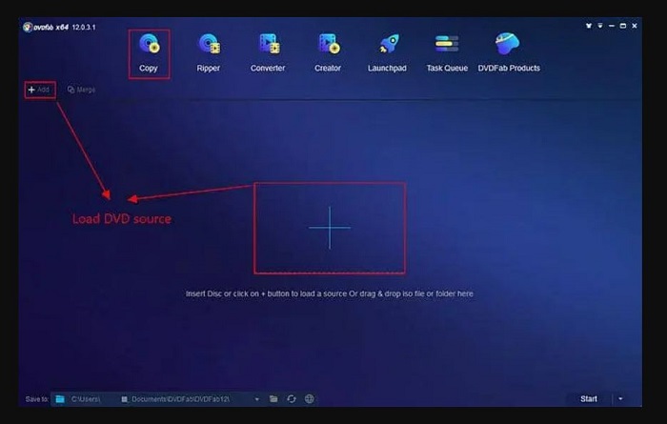This screenshot has width=667, height=424.
Task: Open DVDFab Products page
Action: [509, 53]
